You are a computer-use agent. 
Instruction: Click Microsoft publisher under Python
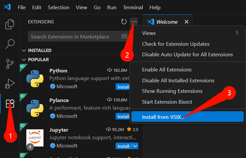click(67, 86)
